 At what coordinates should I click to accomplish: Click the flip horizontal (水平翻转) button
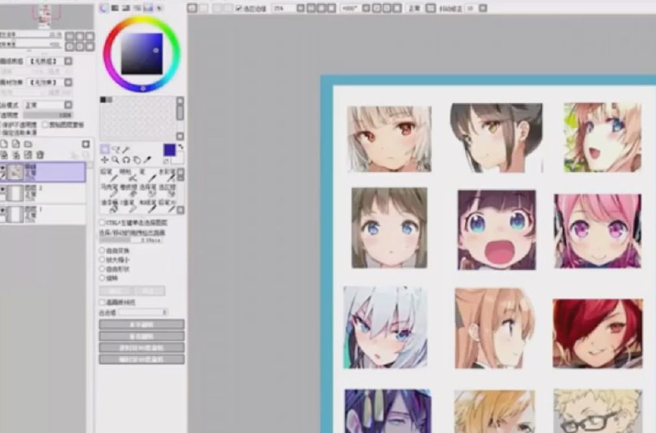141,324
